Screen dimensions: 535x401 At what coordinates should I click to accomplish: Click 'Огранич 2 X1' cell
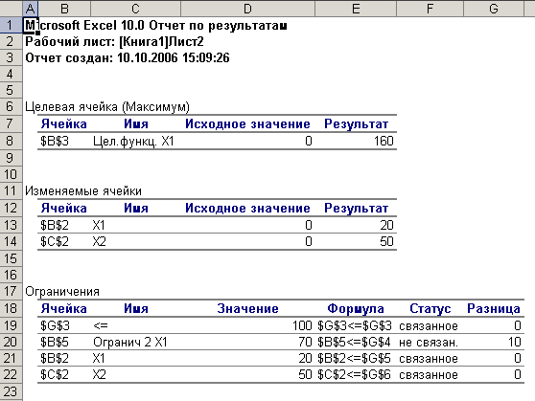pos(130,342)
